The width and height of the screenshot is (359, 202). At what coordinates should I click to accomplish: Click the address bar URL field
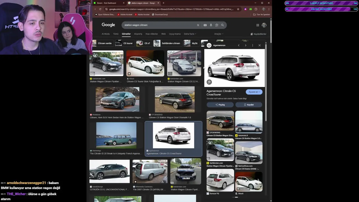171,9
